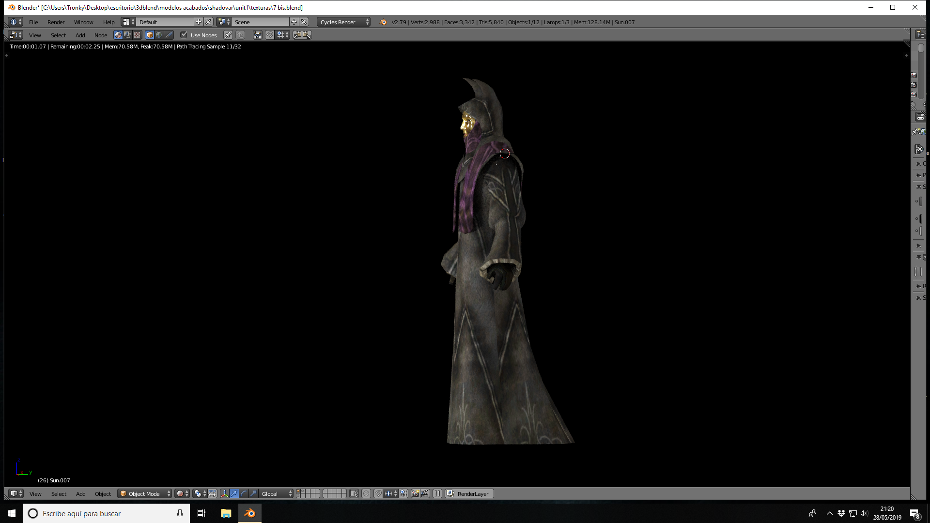Pause the viewport render preview

click(437, 494)
